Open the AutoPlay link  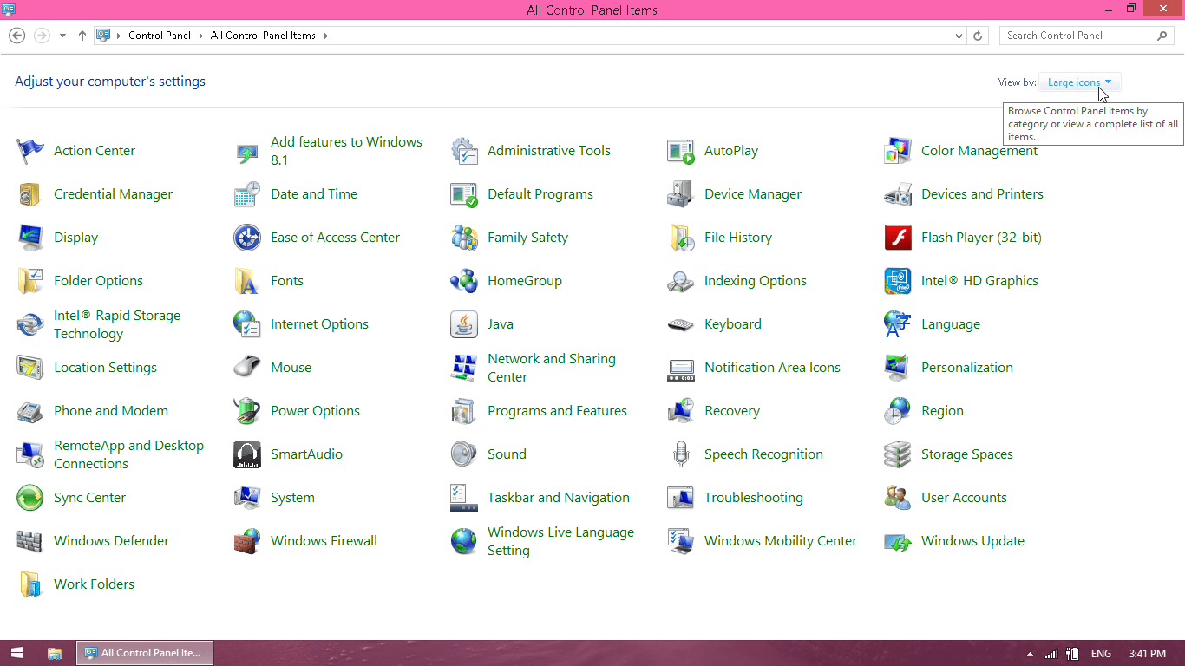coord(731,151)
